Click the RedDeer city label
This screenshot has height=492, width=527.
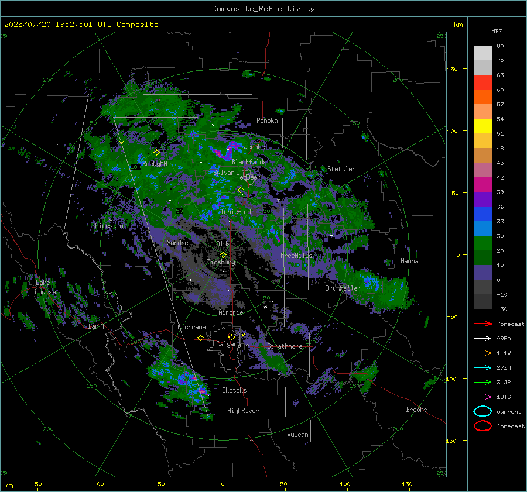248,177
